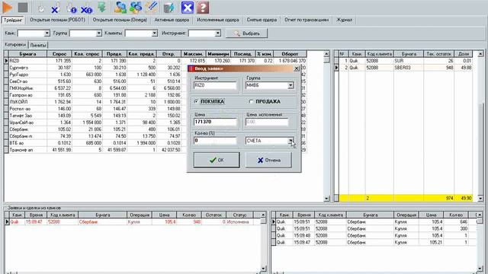Viewport: 488px width, 274px height.
Task: Click the blue X with circle icon
Action: 86,9
